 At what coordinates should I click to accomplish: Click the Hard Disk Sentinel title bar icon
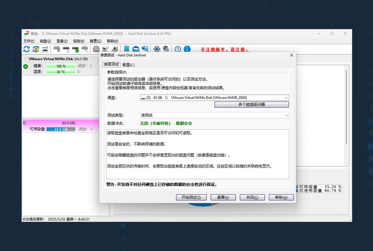[27, 34]
